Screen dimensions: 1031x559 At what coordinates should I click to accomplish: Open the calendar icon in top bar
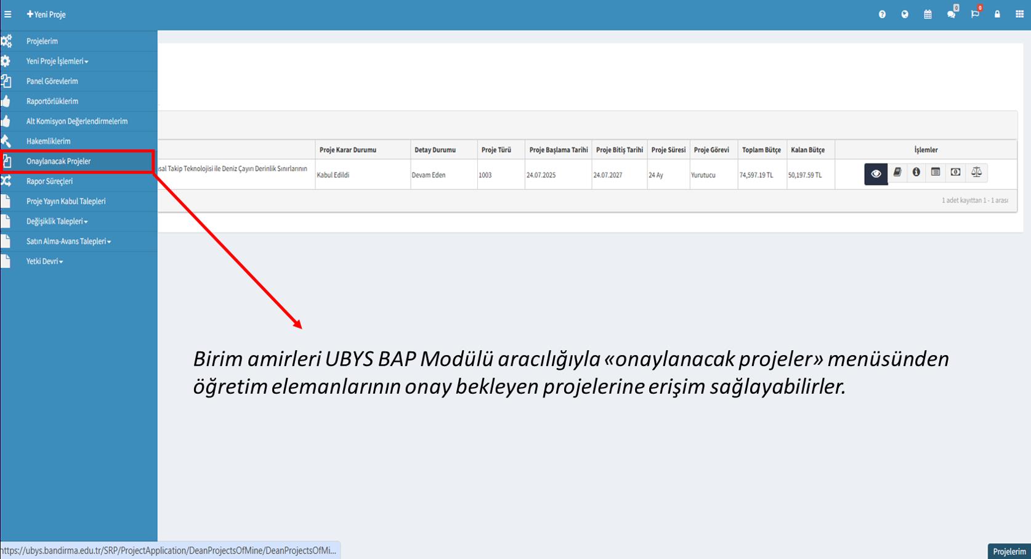pyautogui.click(x=928, y=14)
